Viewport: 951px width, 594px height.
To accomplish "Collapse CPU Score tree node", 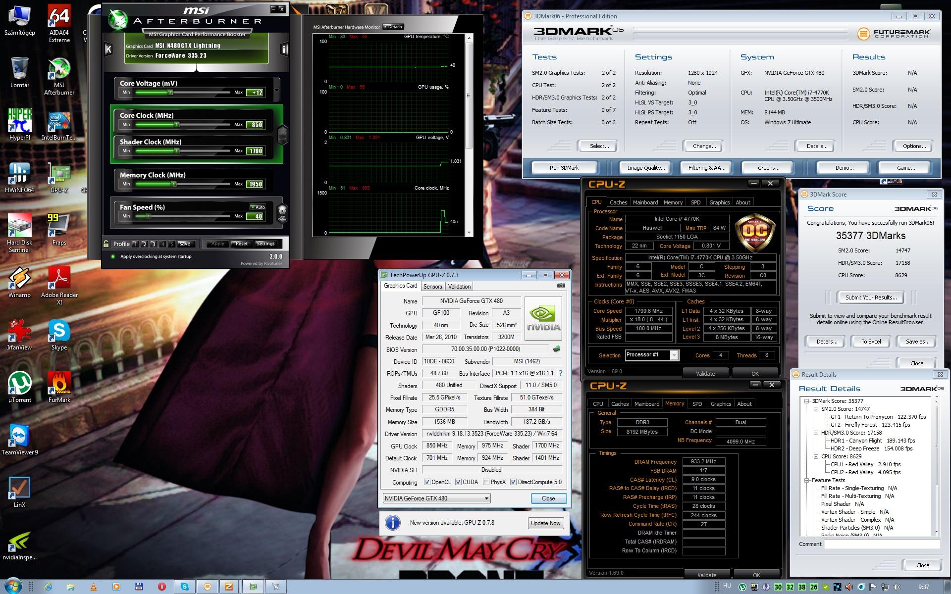I will click(x=816, y=456).
